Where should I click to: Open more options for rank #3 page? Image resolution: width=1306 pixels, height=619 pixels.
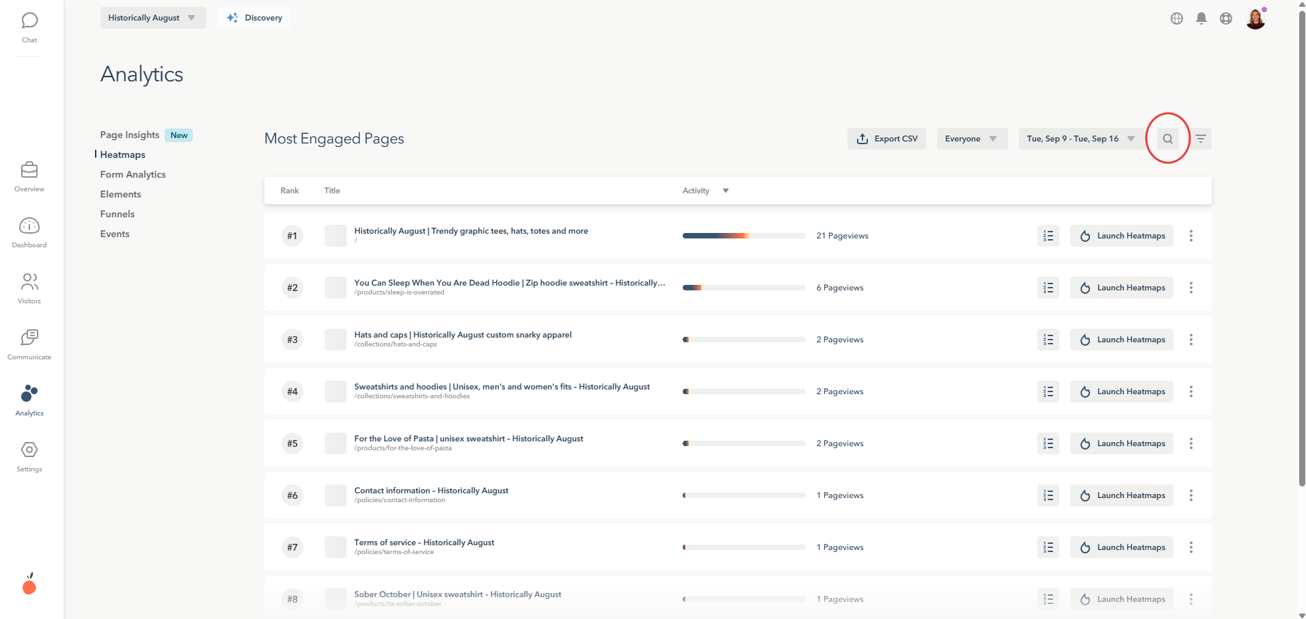[1191, 340]
